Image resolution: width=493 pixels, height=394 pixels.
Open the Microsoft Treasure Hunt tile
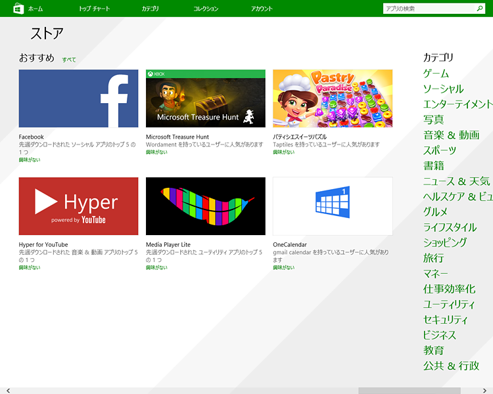click(x=205, y=98)
